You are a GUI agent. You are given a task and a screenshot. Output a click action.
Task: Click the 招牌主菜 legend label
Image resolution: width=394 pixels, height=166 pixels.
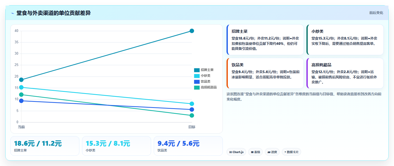tap(207, 70)
